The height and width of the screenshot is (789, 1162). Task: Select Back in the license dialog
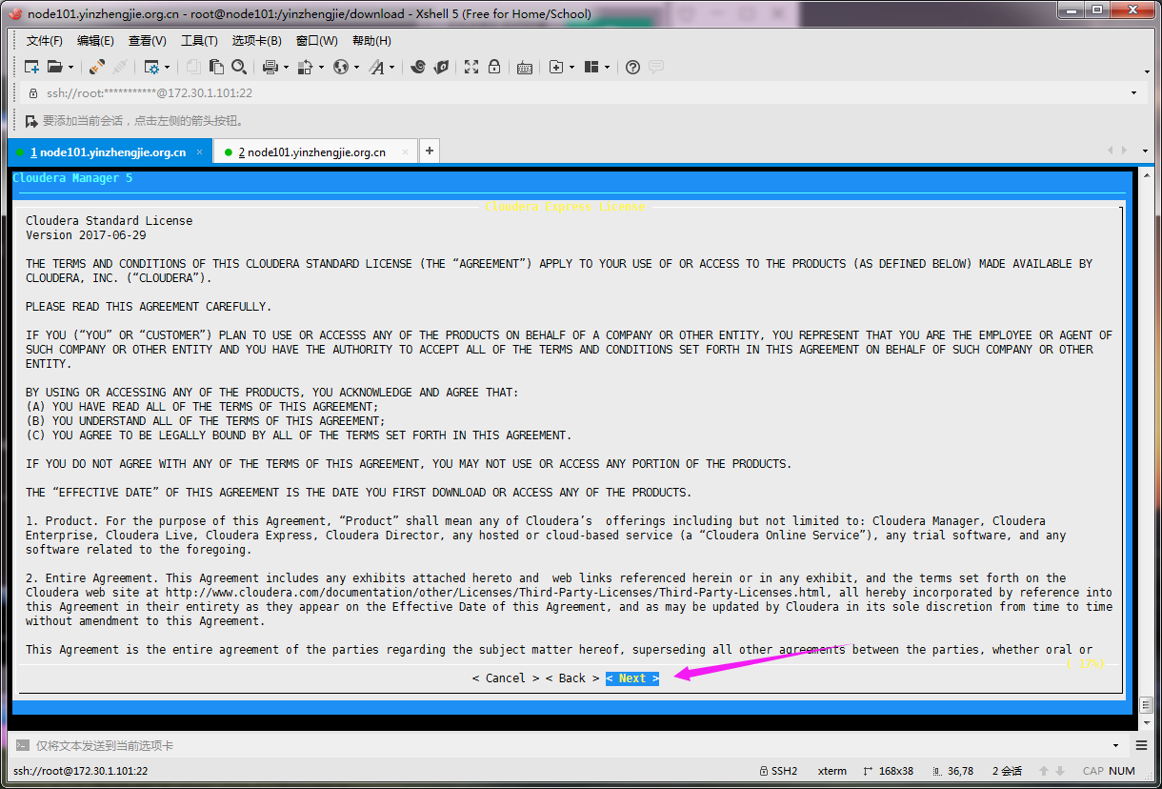tap(572, 678)
